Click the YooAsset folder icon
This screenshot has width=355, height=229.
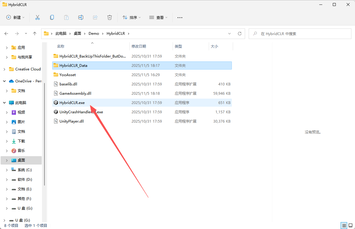[56, 75]
